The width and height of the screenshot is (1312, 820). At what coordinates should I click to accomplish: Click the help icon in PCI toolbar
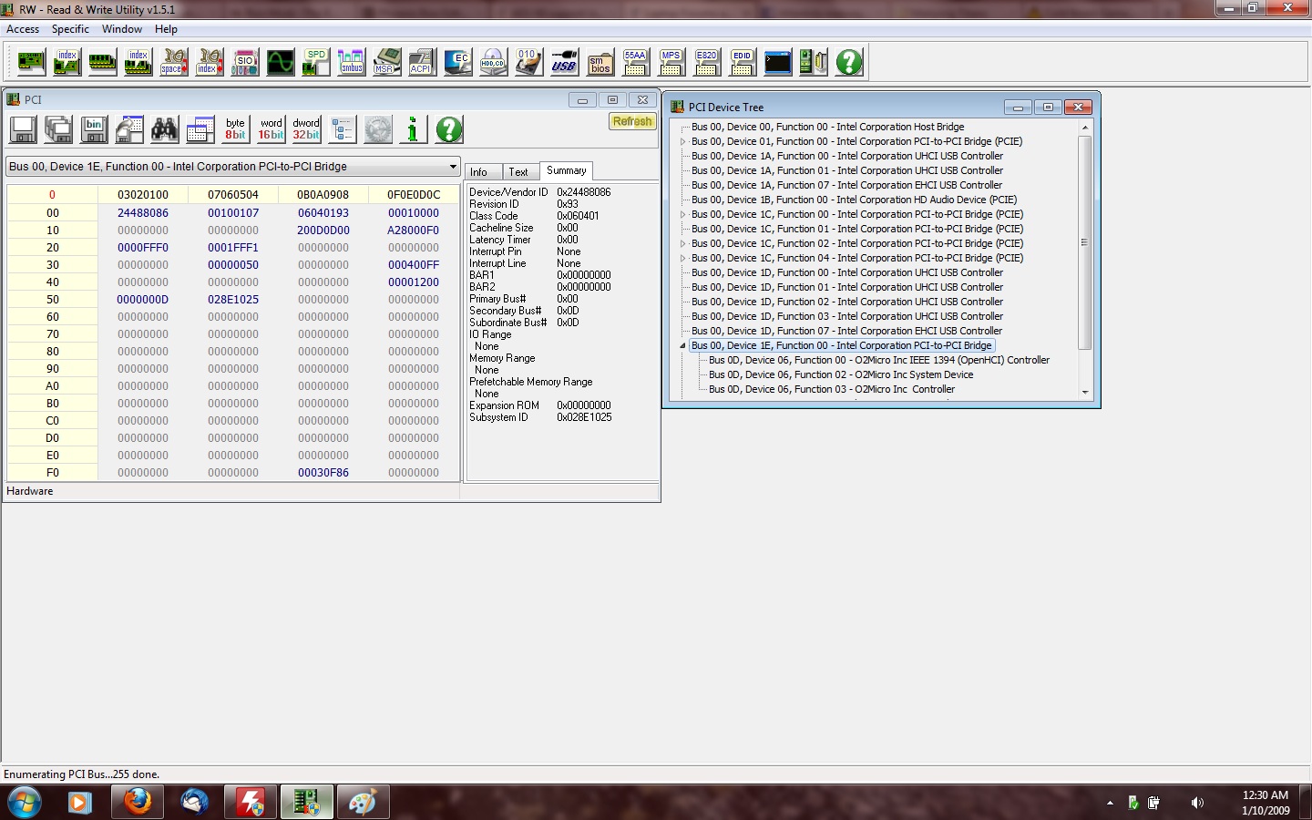pyautogui.click(x=449, y=129)
